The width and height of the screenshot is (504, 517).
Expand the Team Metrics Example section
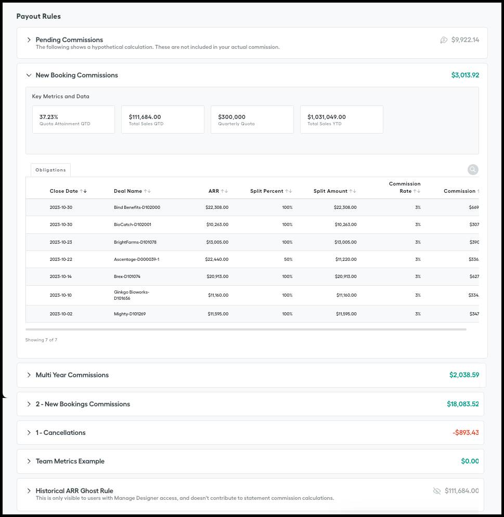29,461
